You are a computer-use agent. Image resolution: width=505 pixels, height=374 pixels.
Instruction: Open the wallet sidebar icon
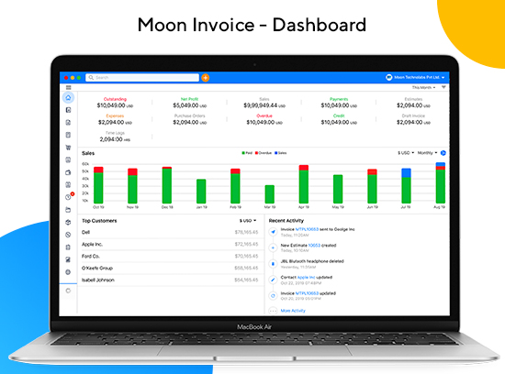tap(68, 172)
